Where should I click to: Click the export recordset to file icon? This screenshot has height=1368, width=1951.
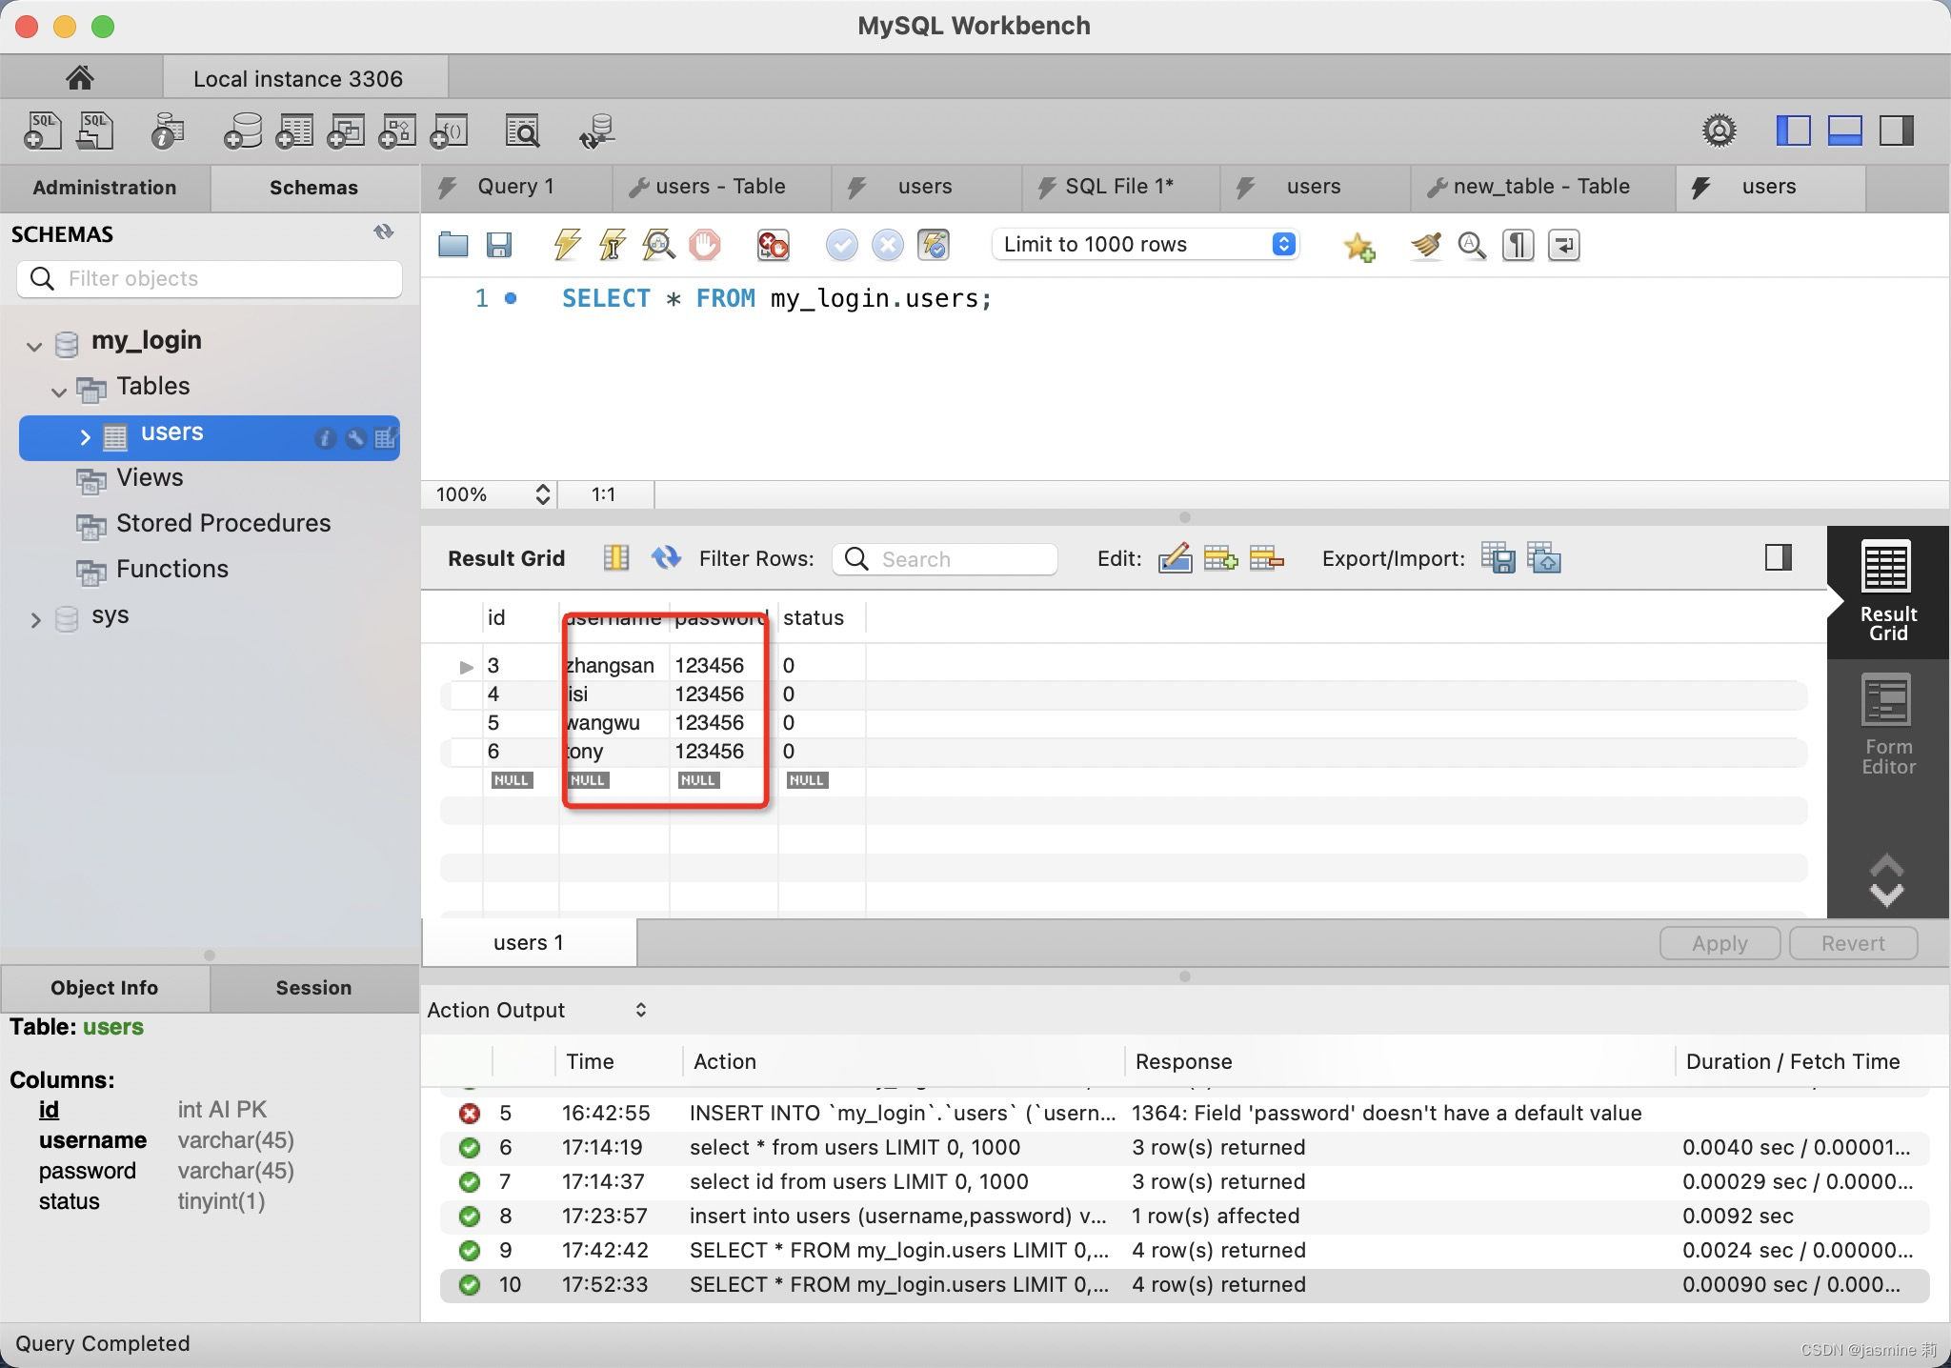tap(1498, 558)
